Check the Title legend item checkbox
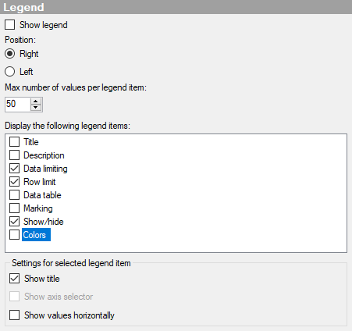Viewport: 352px width, 331px height. point(14,142)
